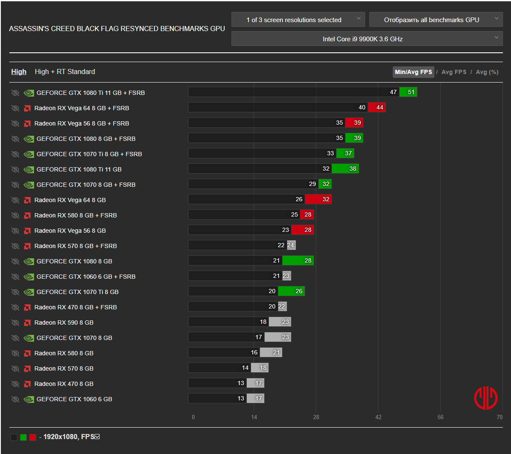Toggle the 1920x1080 FPS legend checkbox
This screenshot has width=511, height=454.
(97, 437)
